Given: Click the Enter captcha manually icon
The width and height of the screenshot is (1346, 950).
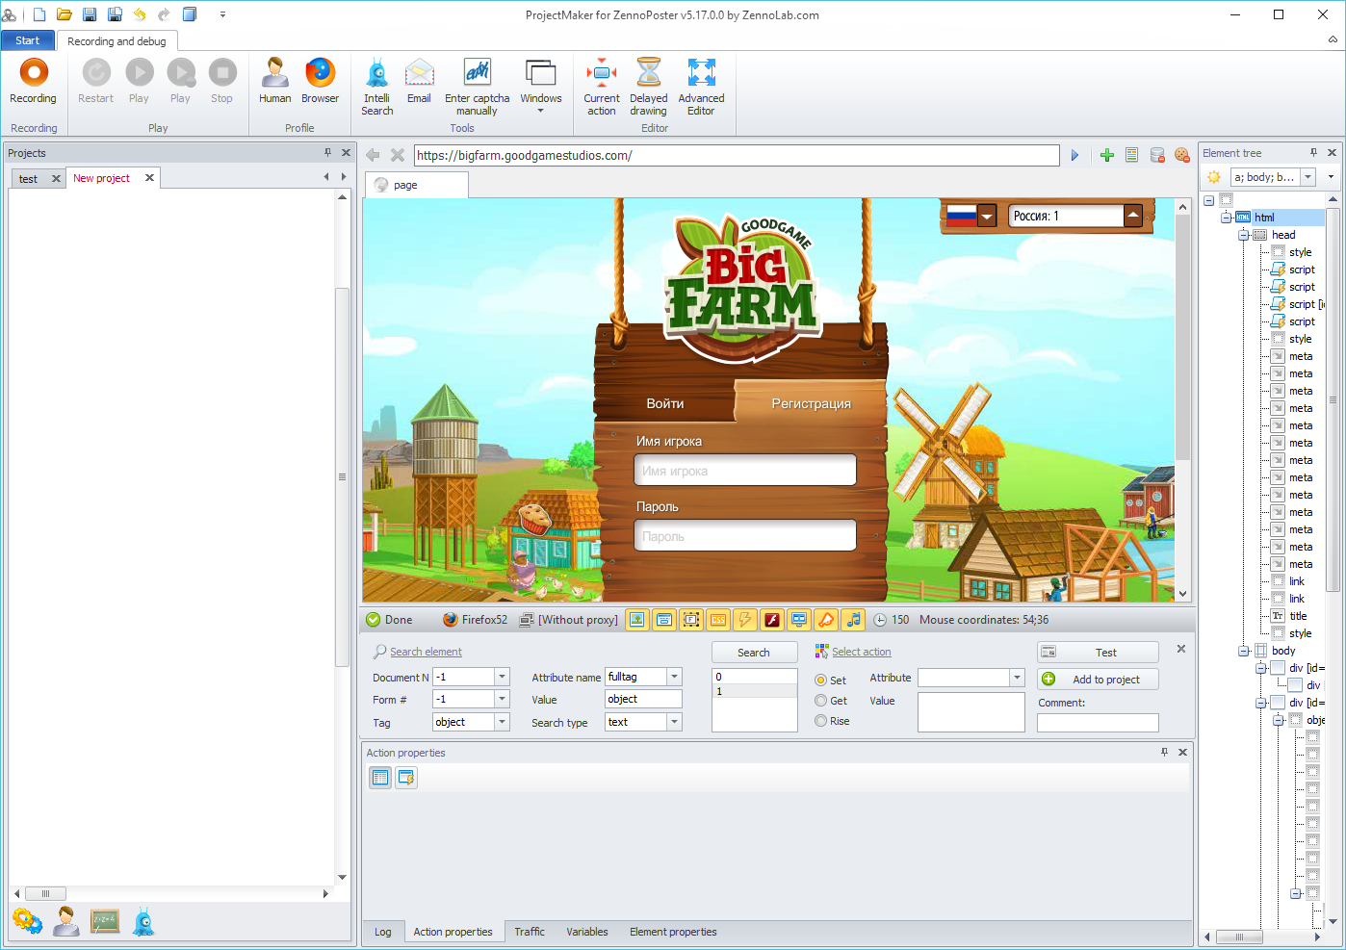Looking at the screenshot, I should tap(477, 74).
